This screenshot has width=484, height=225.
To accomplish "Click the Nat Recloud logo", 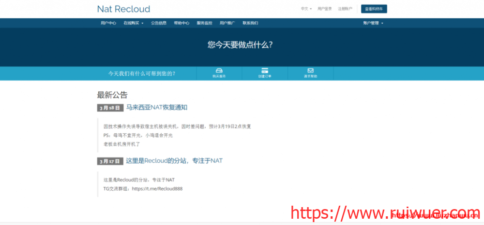I will click(123, 9).
